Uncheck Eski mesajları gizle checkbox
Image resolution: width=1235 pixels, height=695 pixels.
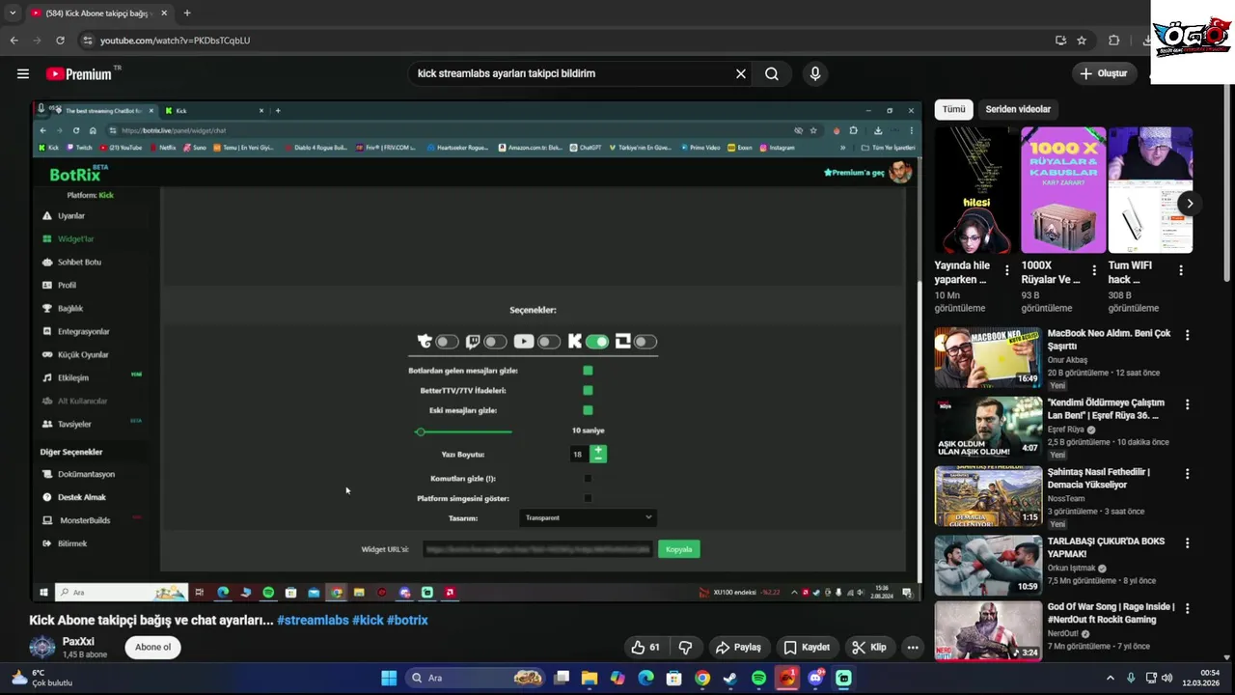(588, 410)
